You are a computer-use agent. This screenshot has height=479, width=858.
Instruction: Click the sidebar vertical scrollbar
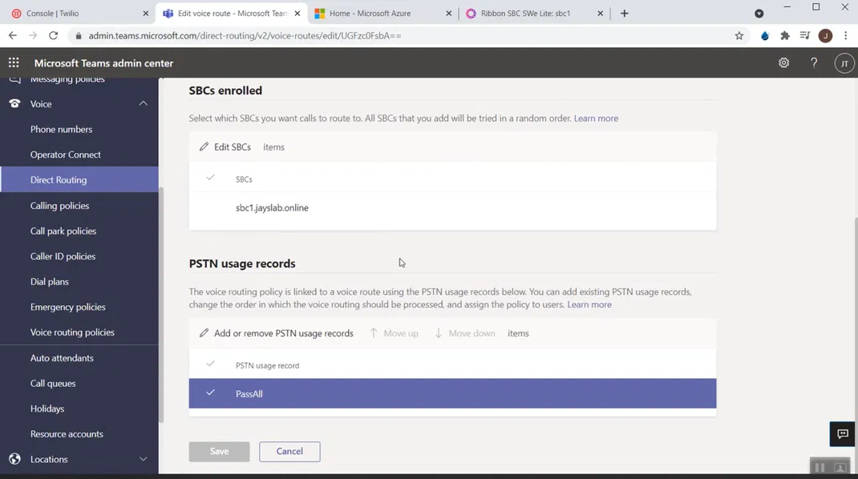[x=161, y=304]
